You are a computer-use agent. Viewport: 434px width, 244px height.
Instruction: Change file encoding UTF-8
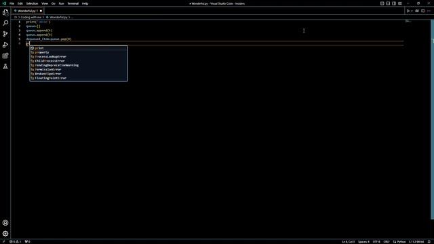[x=376, y=241]
